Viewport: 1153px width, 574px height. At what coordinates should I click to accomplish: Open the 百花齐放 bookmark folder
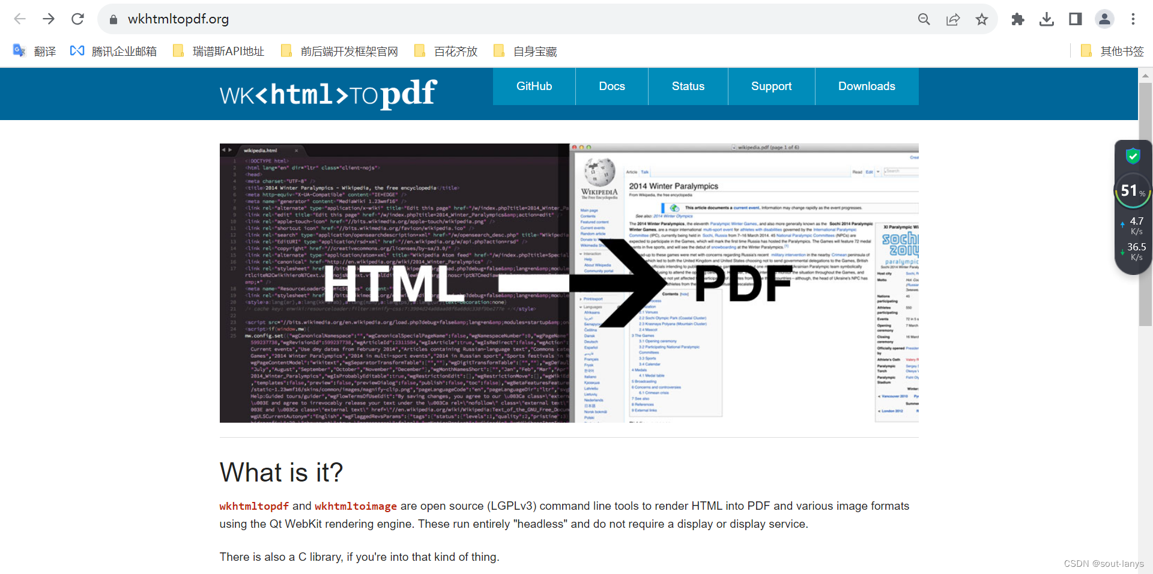[x=446, y=52]
